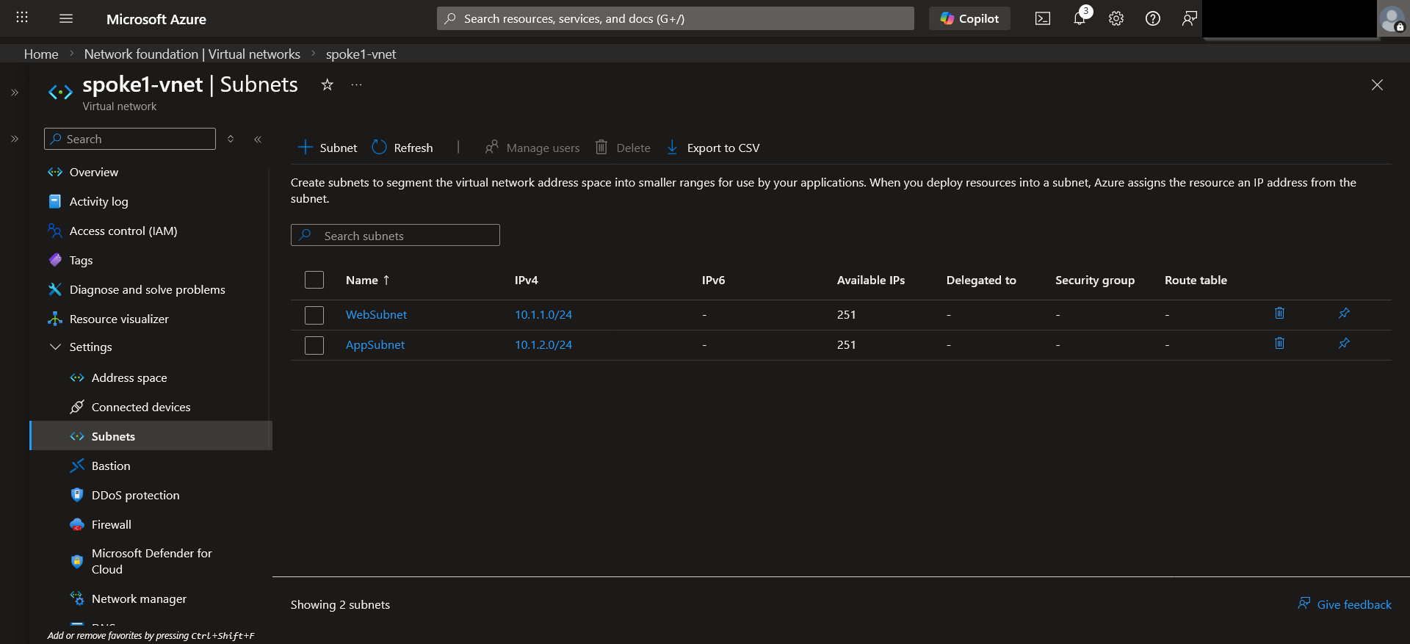
Task: Launch the Copilot button
Action: tap(969, 18)
